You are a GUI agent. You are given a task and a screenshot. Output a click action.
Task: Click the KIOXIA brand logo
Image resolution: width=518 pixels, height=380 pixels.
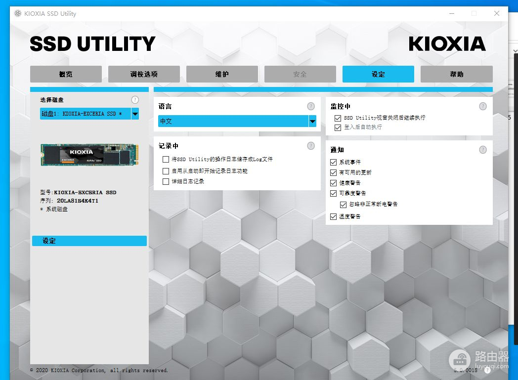(x=447, y=44)
